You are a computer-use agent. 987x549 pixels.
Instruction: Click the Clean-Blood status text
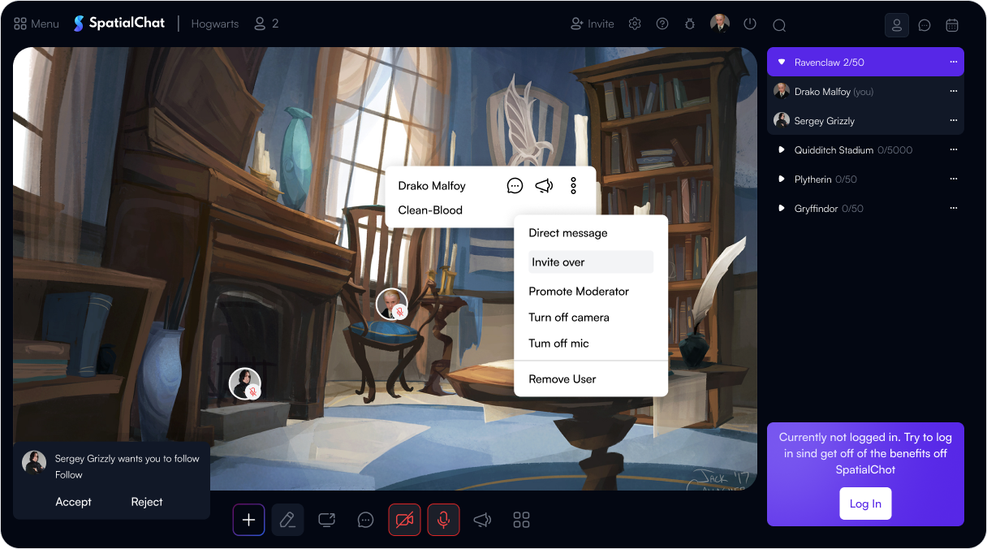point(430,210)
